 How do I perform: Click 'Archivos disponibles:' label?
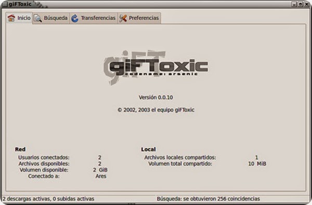click(44, 163)
